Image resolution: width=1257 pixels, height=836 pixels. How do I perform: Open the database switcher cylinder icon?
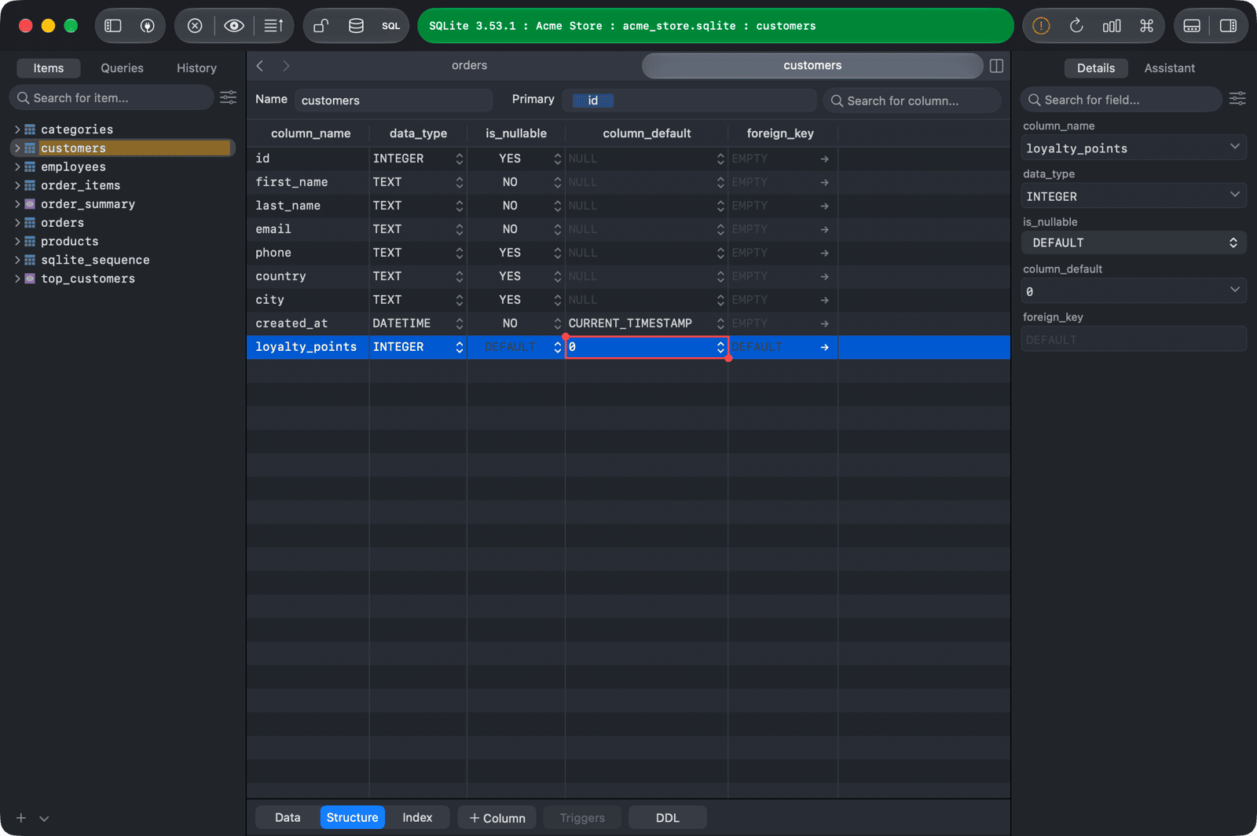[356, 26]
